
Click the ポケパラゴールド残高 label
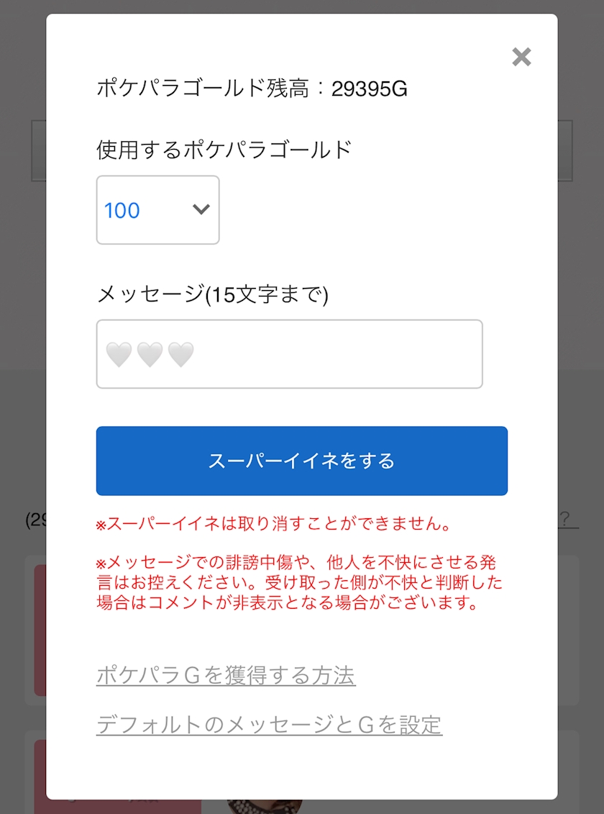point(203,89)
